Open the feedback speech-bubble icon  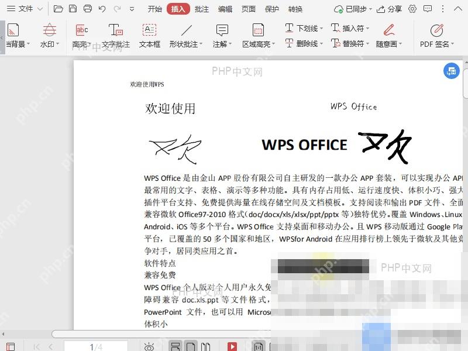[x=428, y=9]
